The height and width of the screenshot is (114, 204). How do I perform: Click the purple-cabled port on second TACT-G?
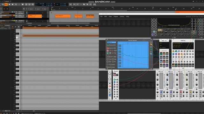171,92
